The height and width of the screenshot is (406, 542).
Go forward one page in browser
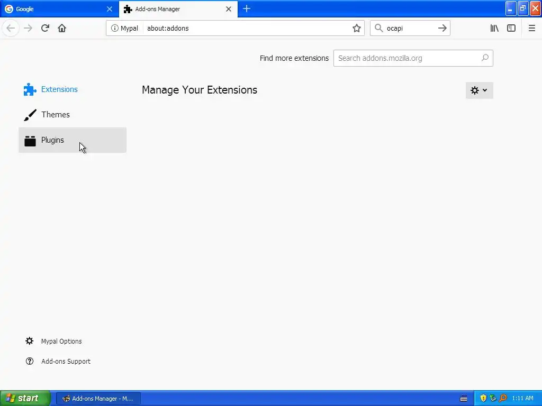click(28, 29)
